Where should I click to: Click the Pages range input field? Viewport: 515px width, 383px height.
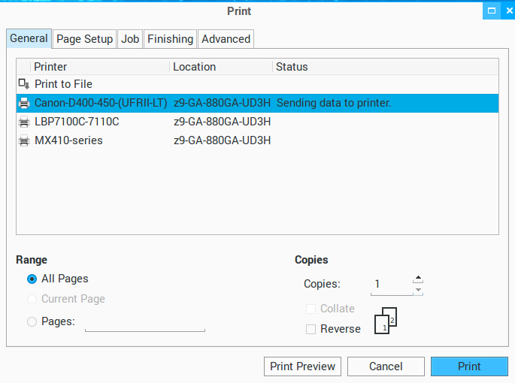click(x=144, y=322)
